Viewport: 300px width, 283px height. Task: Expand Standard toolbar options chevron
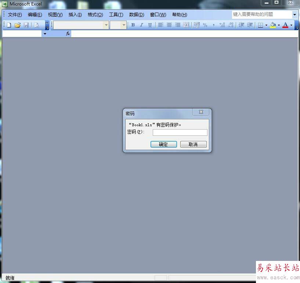tap(47, 25)
